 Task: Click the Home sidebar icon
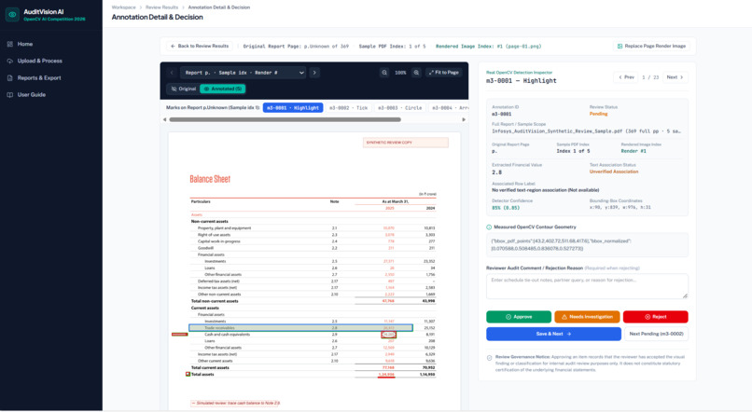coord(10,44)
